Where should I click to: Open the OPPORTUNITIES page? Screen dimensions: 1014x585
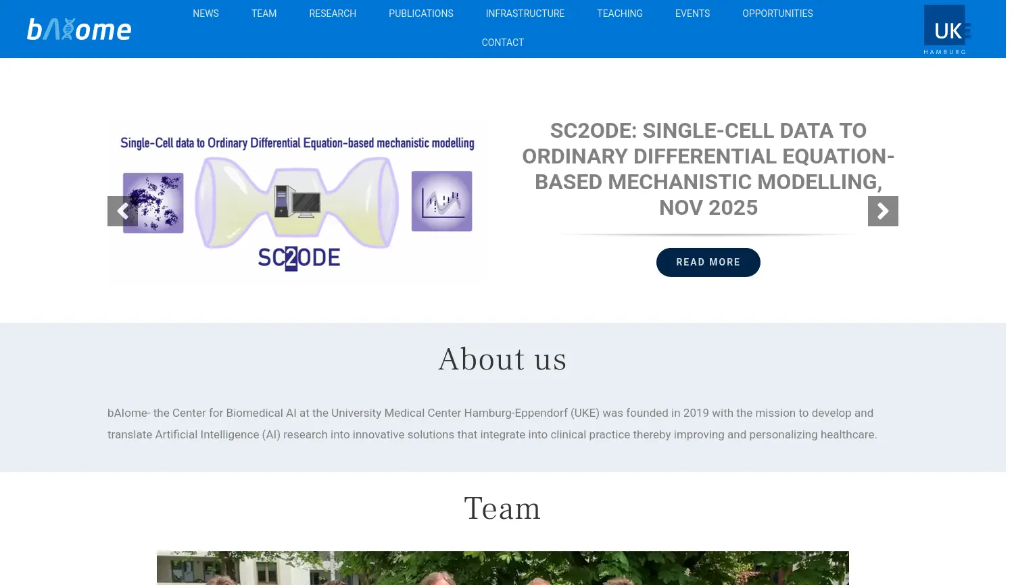point(777,14)
